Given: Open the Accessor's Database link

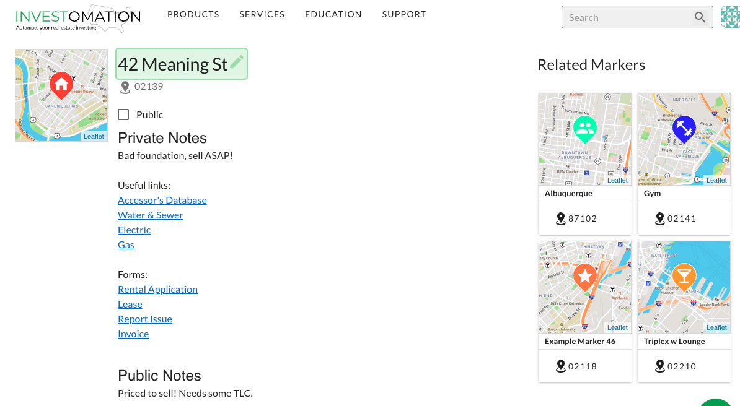Looking at the screenshot, I should tap(162, 200).
